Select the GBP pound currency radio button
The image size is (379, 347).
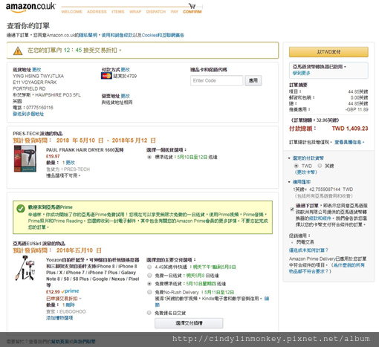320,166
